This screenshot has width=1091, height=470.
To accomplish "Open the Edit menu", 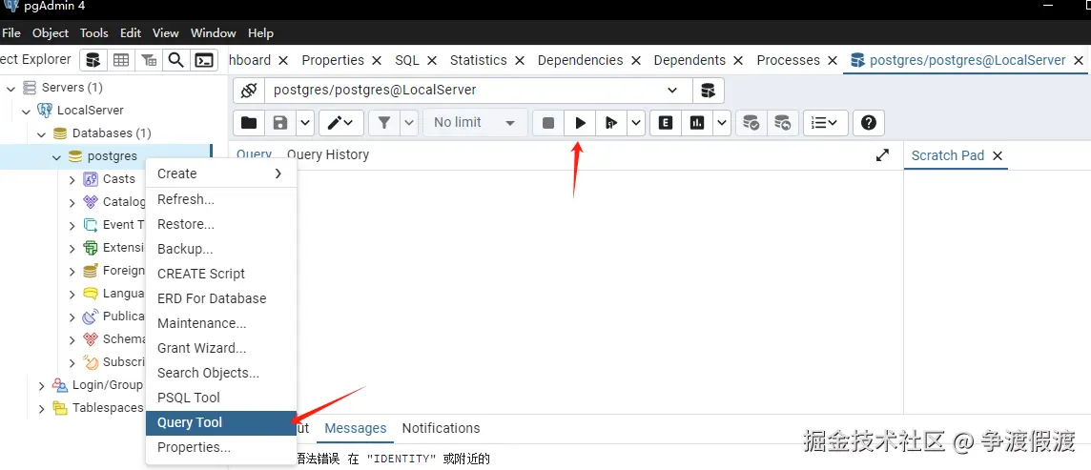I will tap(130, 32).
